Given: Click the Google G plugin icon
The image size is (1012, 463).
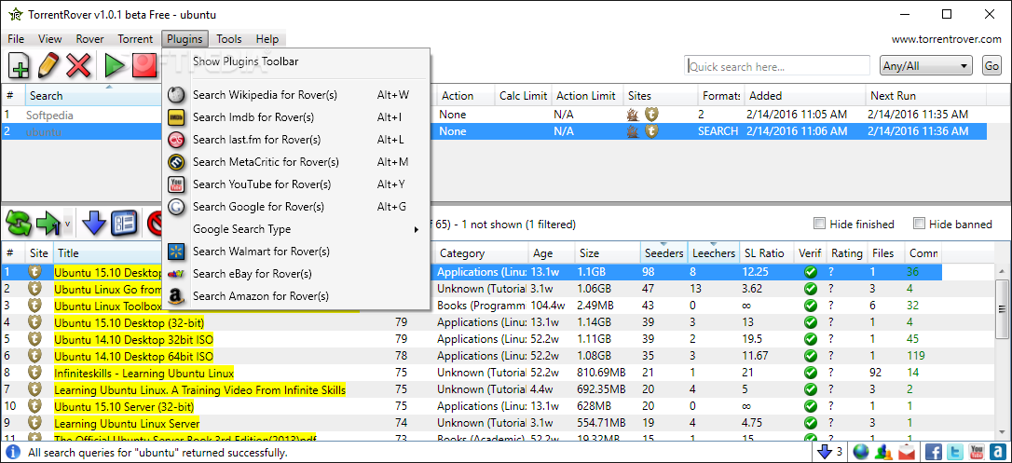Looking at the screenshot, I should tap(176, 207).
